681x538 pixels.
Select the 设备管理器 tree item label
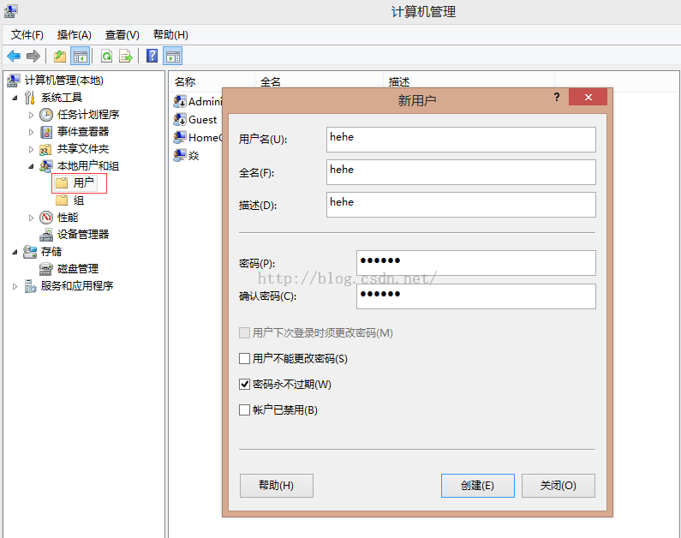pos(83,235)
